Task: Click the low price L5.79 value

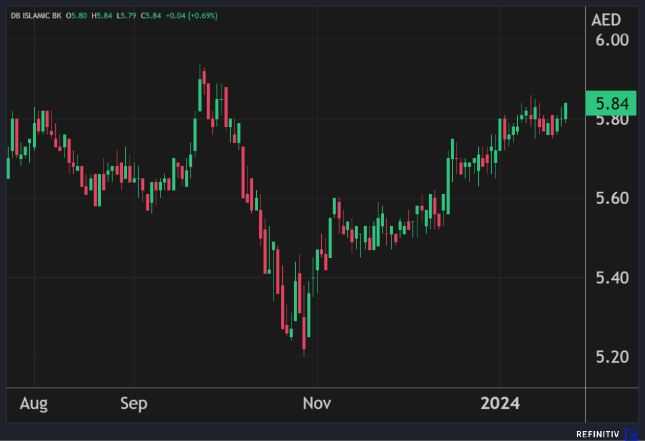Action: 127,16
